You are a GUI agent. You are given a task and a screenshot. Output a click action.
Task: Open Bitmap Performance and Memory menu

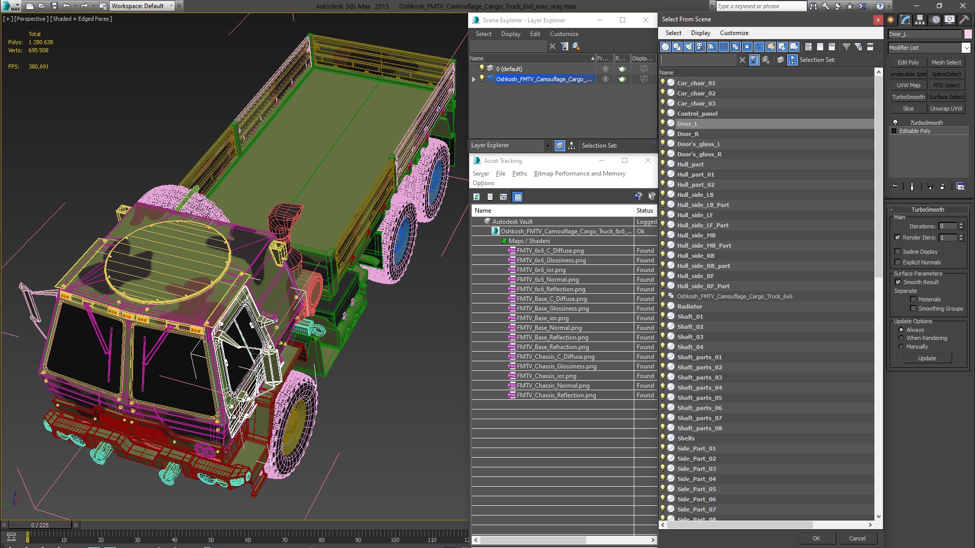pos(579,174)
